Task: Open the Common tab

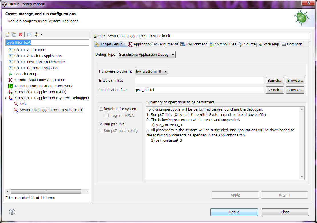Action: click(292, 44)
